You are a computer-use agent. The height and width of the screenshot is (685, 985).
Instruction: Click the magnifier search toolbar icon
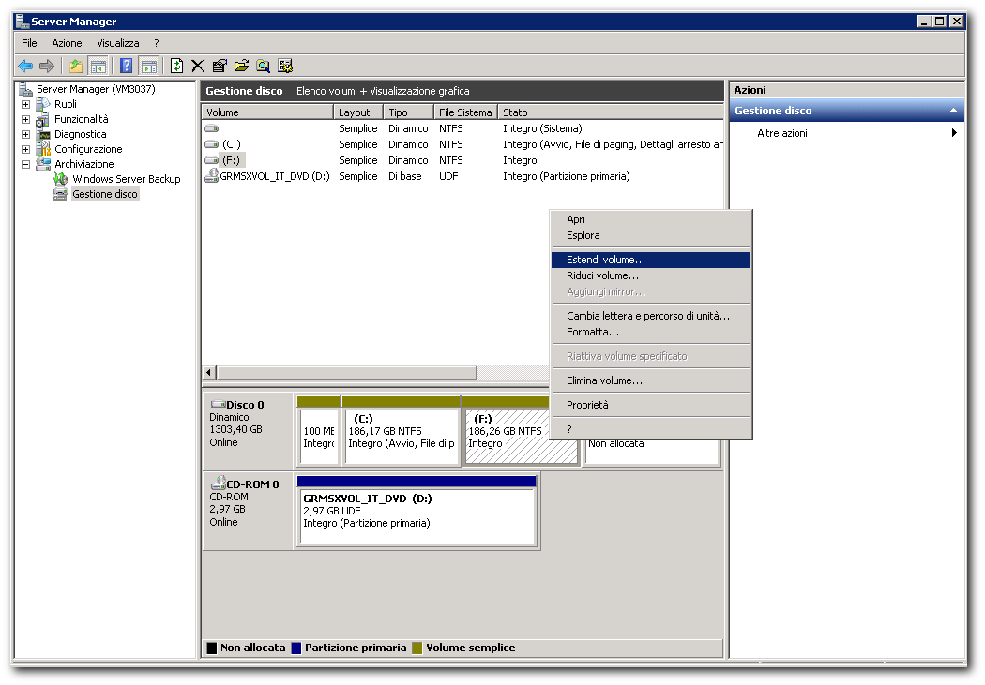tap(264, 66)
